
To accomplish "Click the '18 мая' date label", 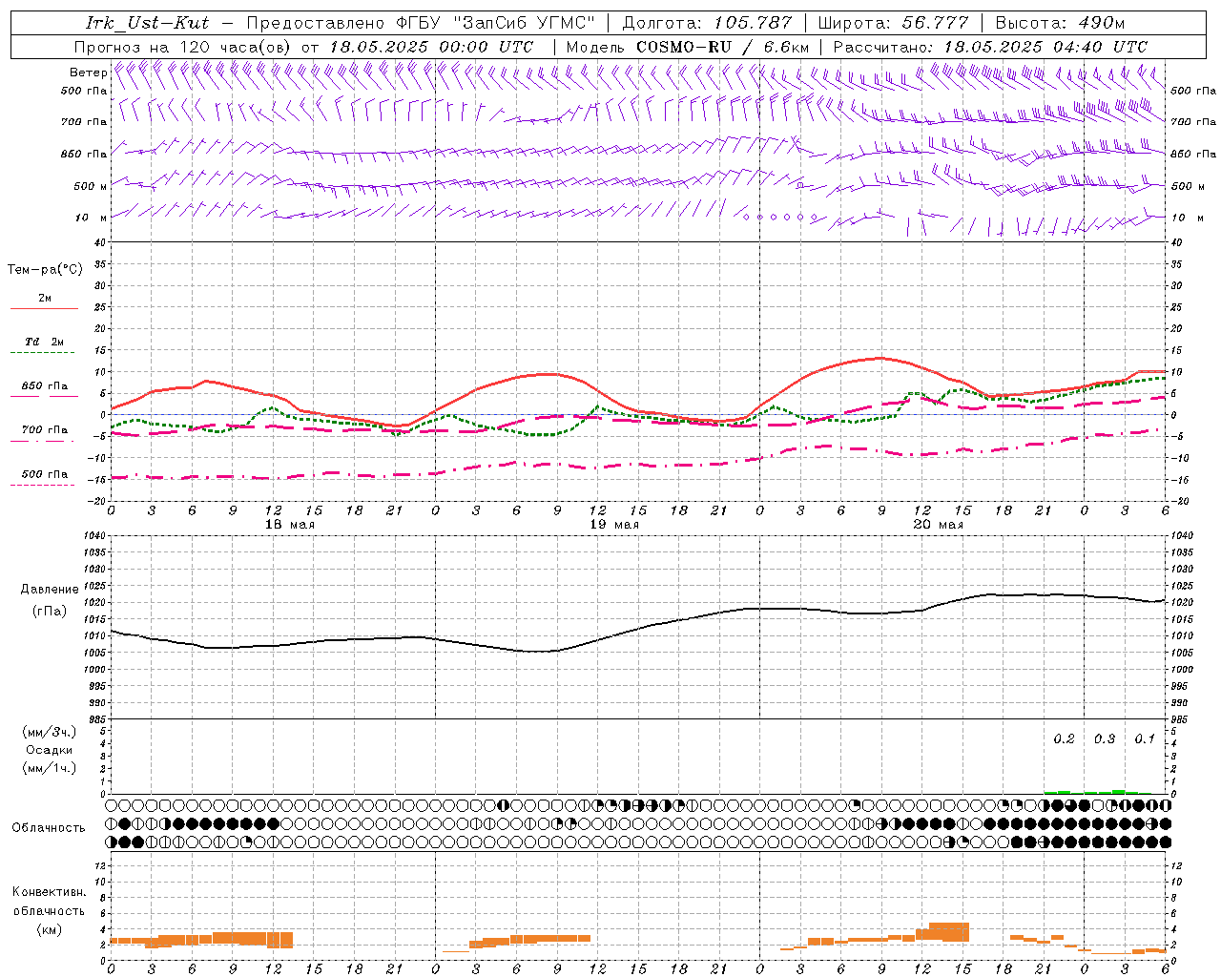I will (x=290, y=525).
